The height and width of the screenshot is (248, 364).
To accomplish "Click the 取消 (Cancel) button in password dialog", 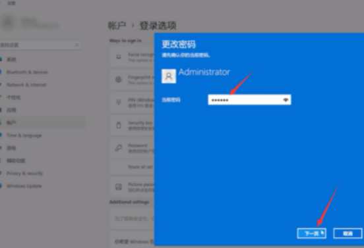I will pyautogui.click(x=348, y=233).
